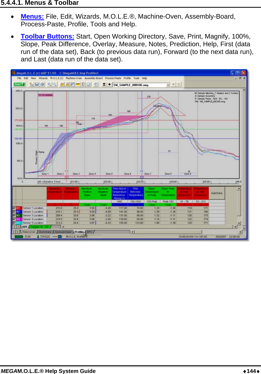Switch to the KPI sheet tab
The height and width of the screenshot is (374, 261).
coord(25,227)
